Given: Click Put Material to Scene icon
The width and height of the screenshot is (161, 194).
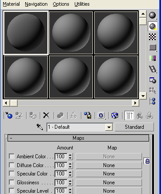Looking at the screenshot, I should click(x=19, y=116).
